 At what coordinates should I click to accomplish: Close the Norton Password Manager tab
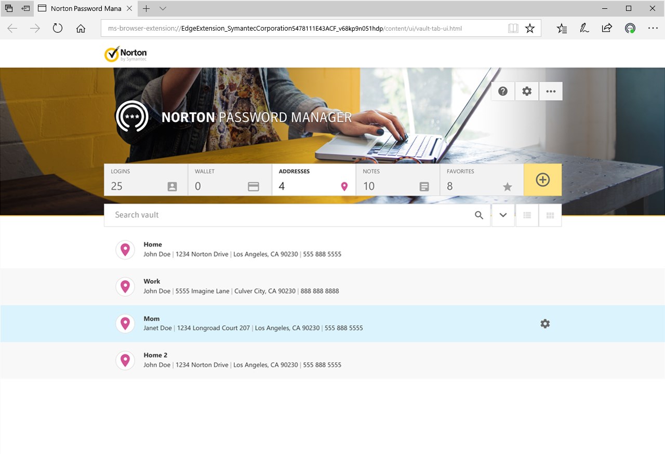pyautogui.click(x=129, y=8)
